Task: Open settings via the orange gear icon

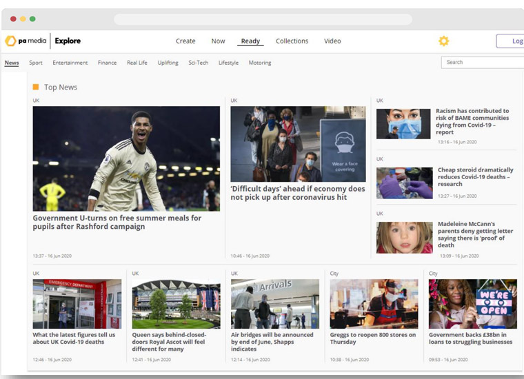Action: point(443,41)
